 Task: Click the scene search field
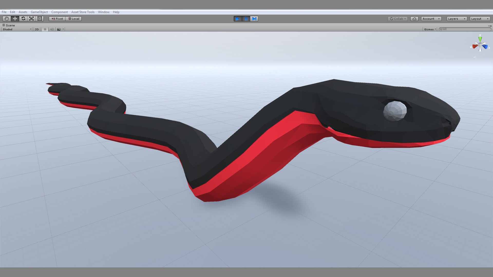coord(465,29)
